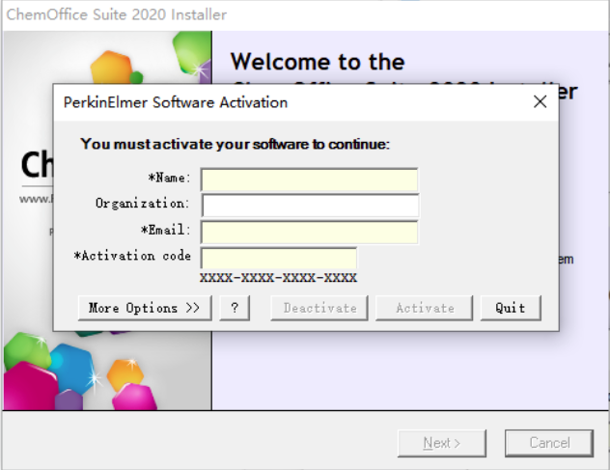This screenshot has height=470, width=610.
Task: Click the *Email: label
Action: [165, 230]
